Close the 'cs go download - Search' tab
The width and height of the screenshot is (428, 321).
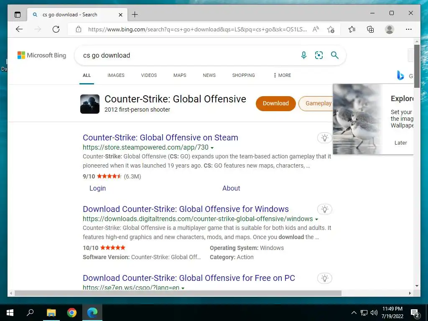[x=120, y=15]
